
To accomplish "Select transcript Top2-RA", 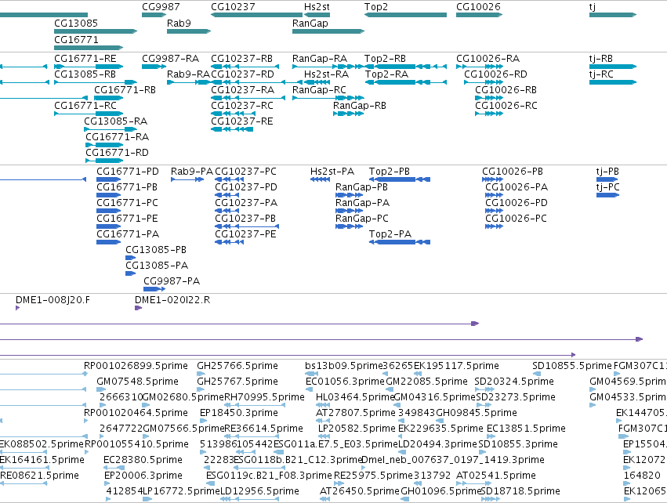I will pos(386,74).
